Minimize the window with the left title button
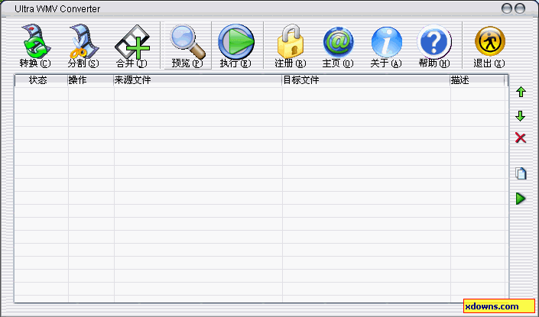 click(x=507, y=8)
